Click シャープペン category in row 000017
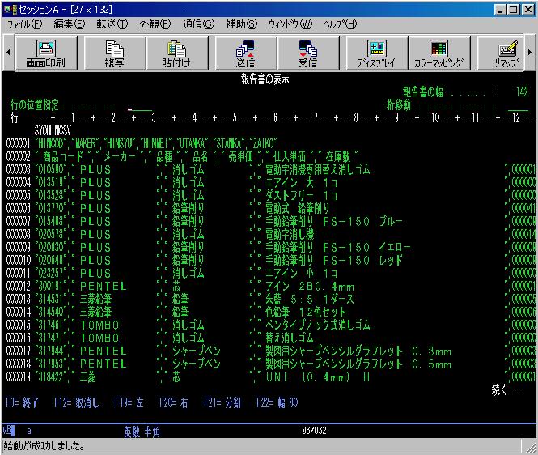This screenshot has width=538, height=455. 197,351
